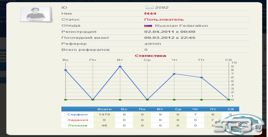
Task: Click the user avatar thumbnail
Action: click(36, 14)
